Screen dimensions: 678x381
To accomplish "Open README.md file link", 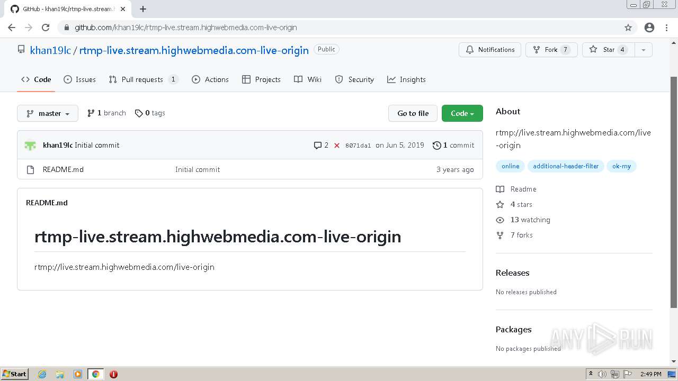I will [63, 169].
